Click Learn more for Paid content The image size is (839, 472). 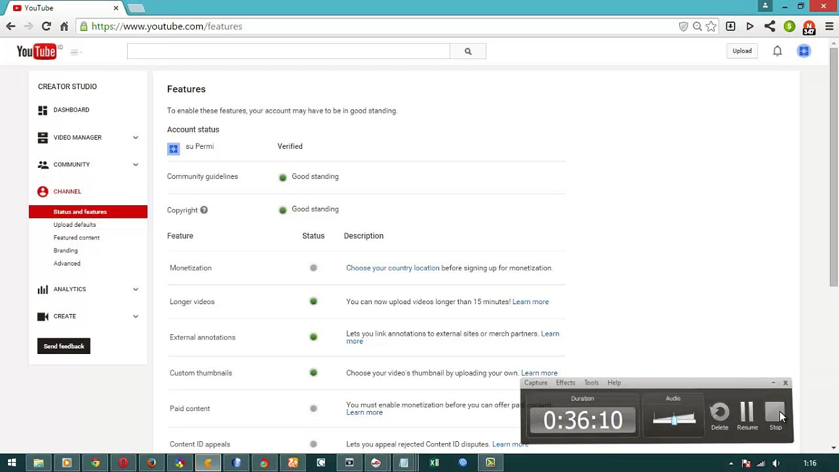tap(364, 412)
